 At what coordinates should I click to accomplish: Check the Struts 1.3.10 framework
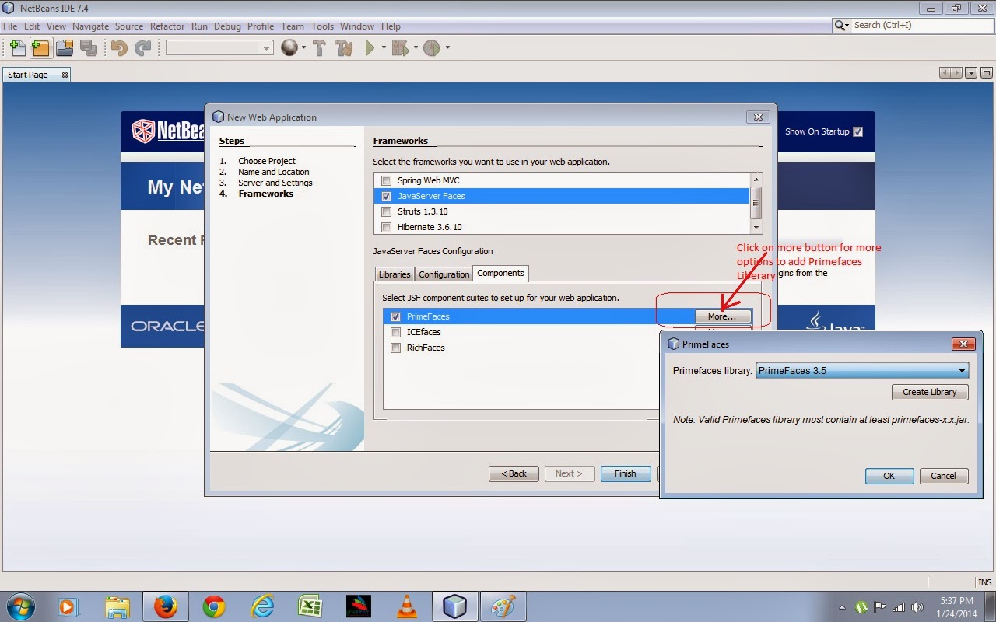387,211
